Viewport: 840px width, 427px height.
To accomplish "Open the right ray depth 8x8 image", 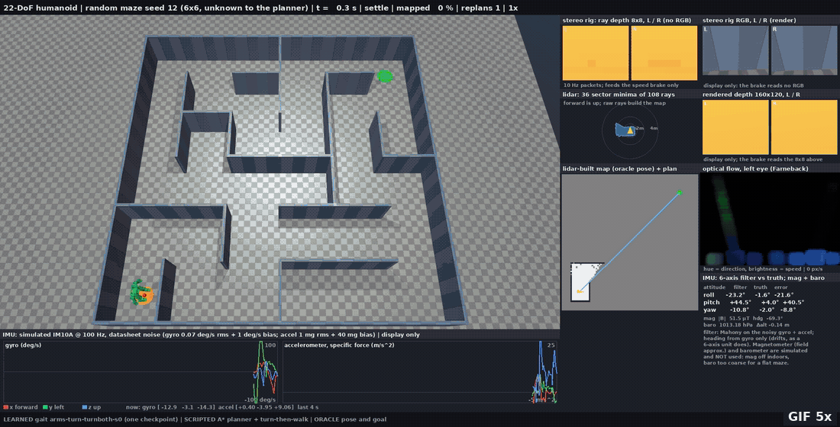I will (664, 53).
